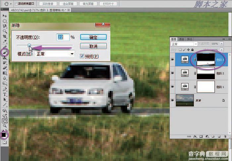Open layer blend mode 正常 dropdown
The height and width of the screenshot is (161, 232).
click(184, 44)
